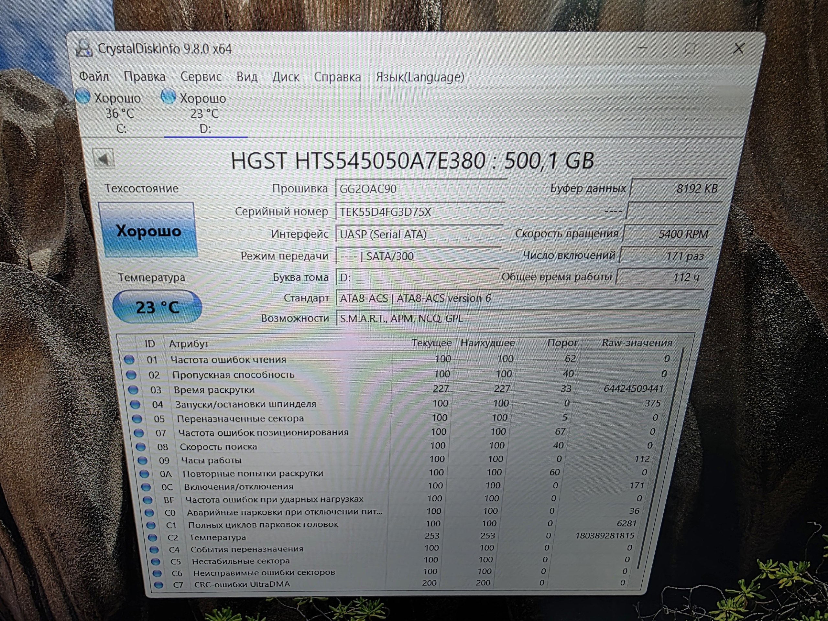Select the Температура attribute row text

[x=217, y=537]
